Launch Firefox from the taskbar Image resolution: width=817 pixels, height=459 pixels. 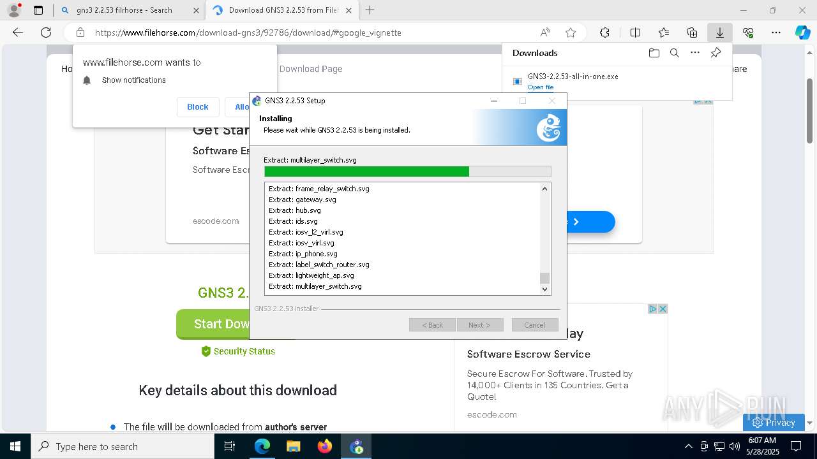(x=325, y=446)
